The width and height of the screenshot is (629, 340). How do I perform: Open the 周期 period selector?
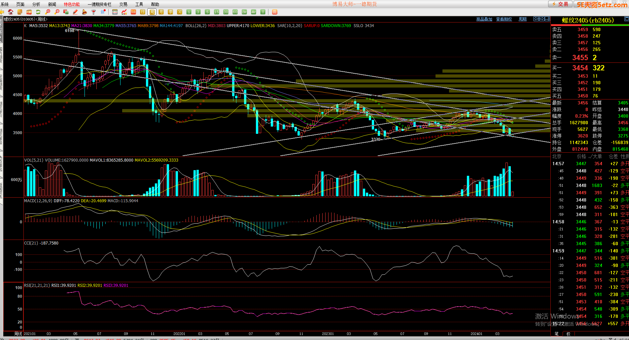(x=522, y=19)
